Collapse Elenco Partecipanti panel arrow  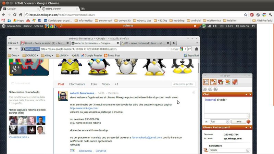(246, 127)
